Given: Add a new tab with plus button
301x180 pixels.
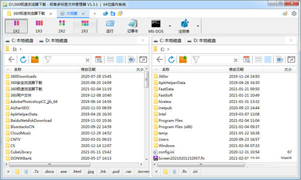Looking at the screenshot, I should click(95, 13).
